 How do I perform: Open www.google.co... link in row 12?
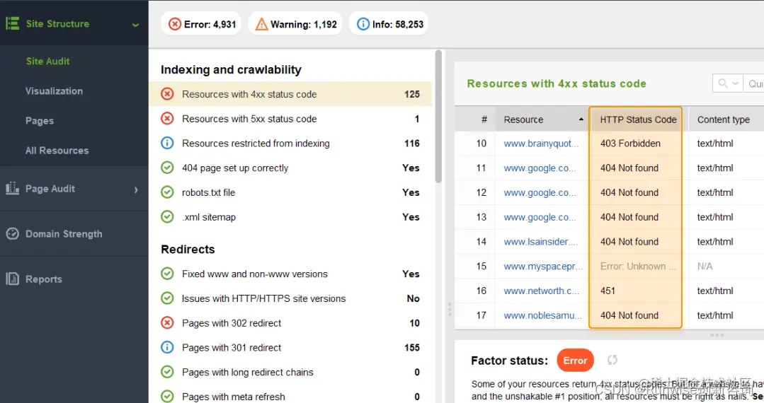(540, 193)
